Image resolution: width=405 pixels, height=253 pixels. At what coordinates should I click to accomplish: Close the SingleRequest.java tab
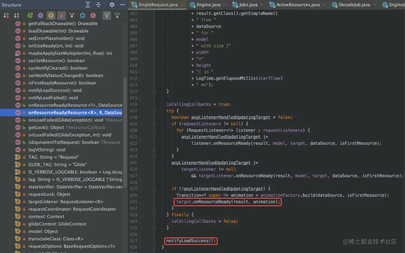pos(182,5)
